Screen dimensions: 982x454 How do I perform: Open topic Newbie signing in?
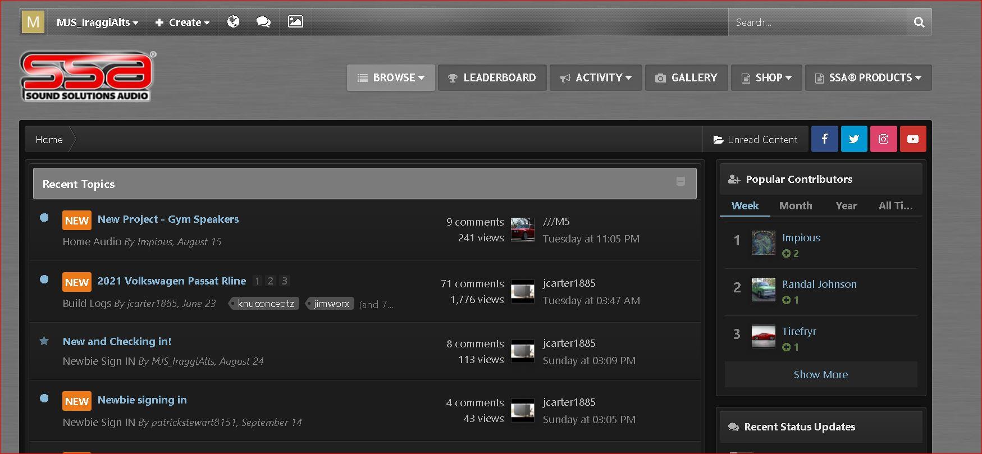142,400
